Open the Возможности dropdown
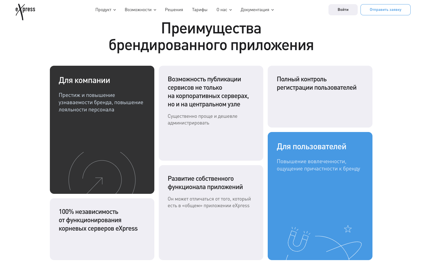Screen dimensions: 424x264 click(140, 10)
